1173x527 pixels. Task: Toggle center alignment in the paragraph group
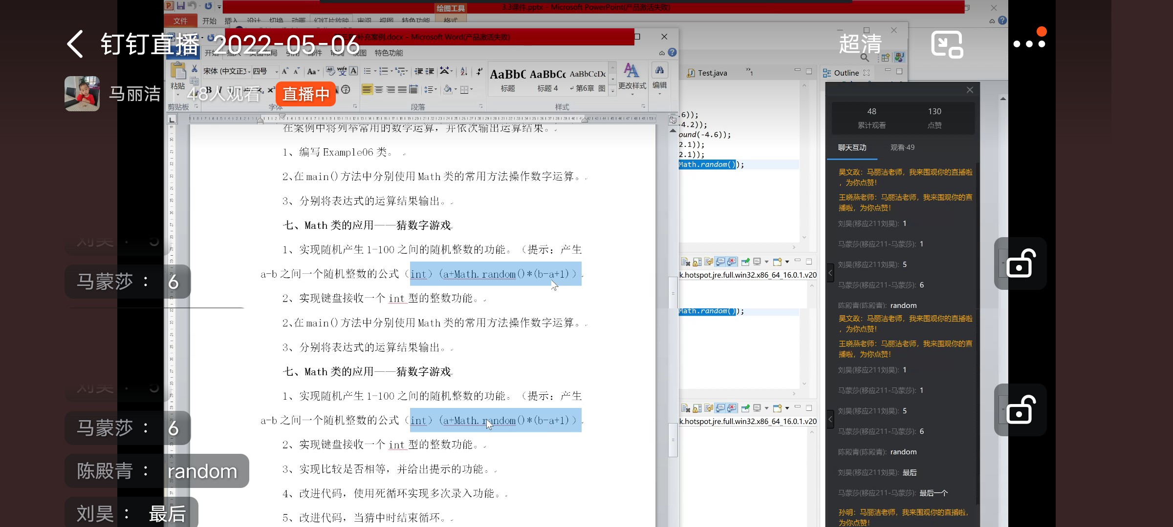pyautogui.click(x=379, y=89)
